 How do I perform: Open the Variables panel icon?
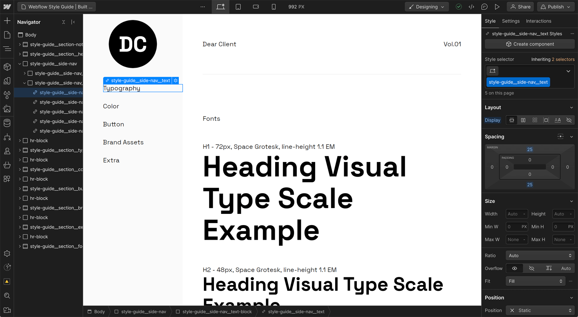[x=7, y=81]
